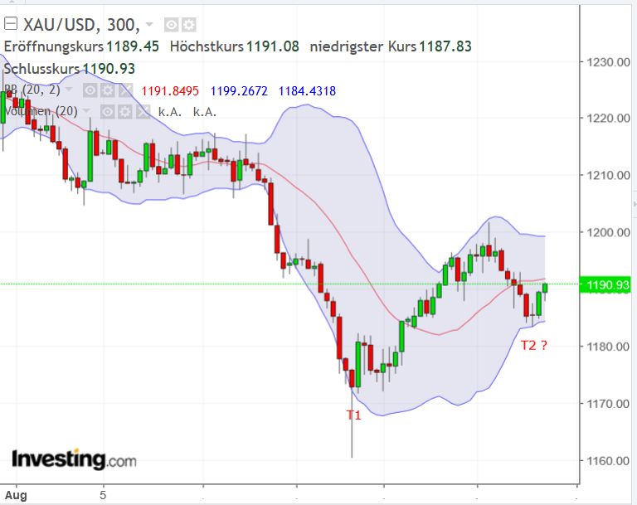Click the Volumen (20) indicator label
The width and height of the screenshot is (637, 505).
click(41, 111)
